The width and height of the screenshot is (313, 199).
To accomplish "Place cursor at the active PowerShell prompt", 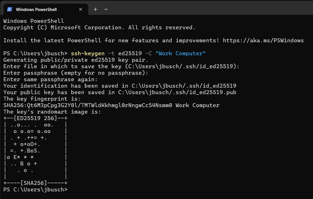I will [70, 189].
